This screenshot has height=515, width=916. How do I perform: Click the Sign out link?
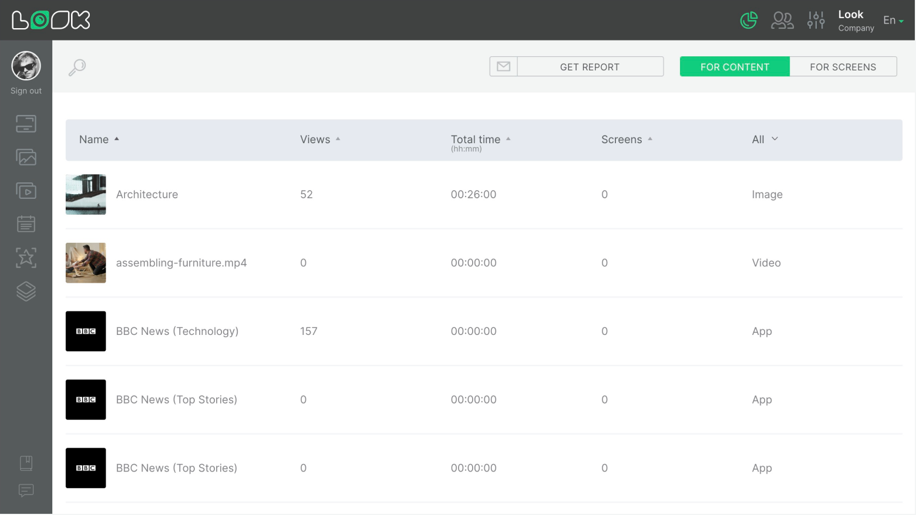coord(26,91)
